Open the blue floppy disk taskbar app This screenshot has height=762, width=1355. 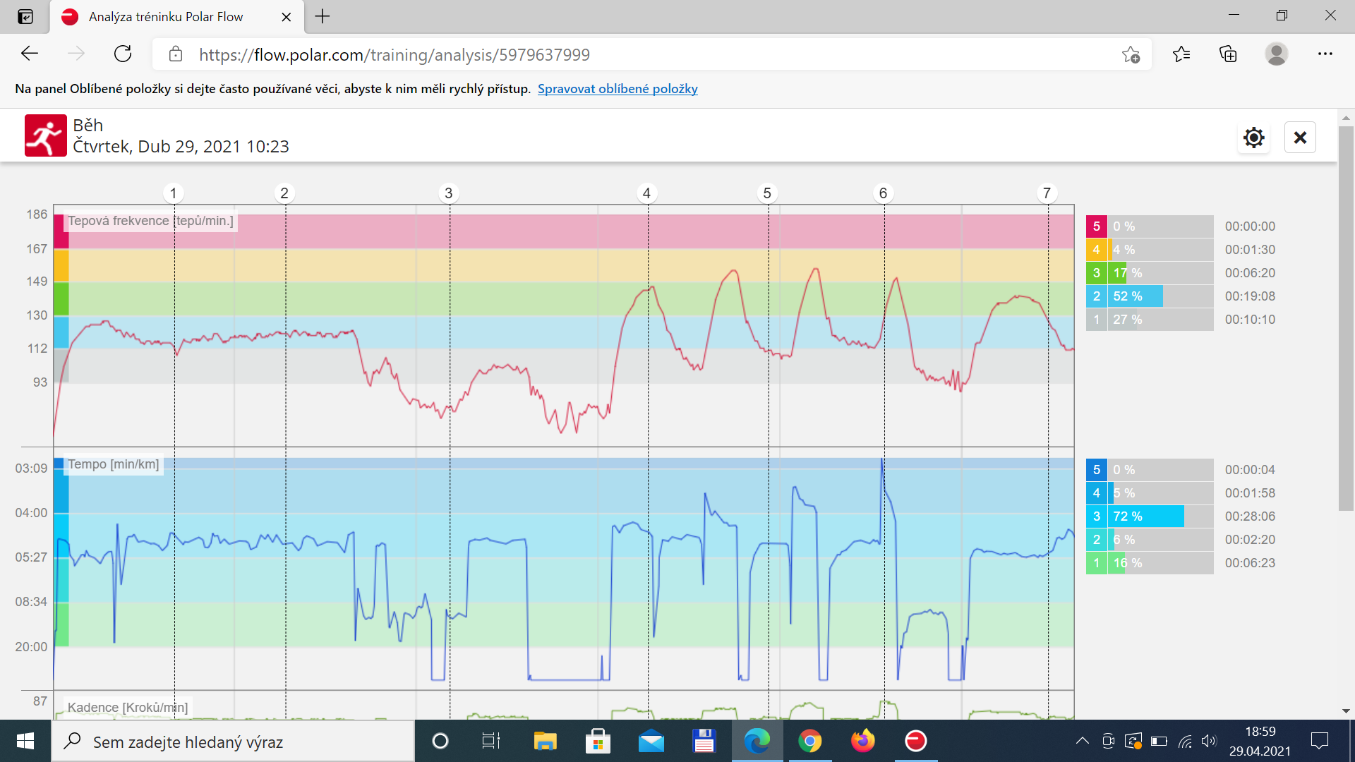[x=704, y=741]
